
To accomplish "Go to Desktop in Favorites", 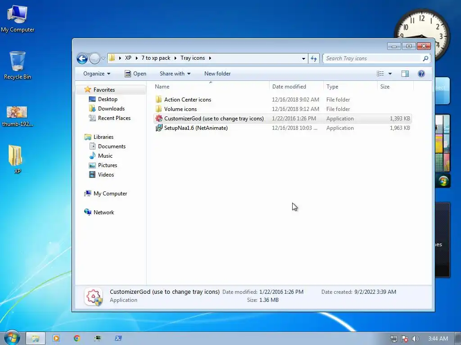I will (108, 99).
